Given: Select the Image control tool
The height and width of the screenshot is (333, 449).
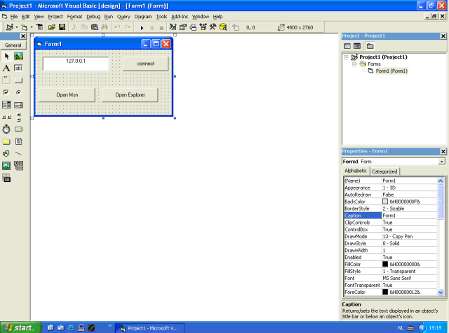Looking at the screenshot, I should (6, 166).
